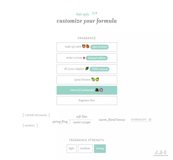Image resolution: width=173 pixels, height=160 pixels.
Task: Click the 100% natural badge
Action: pyautogui.click(x=100, y=69)
